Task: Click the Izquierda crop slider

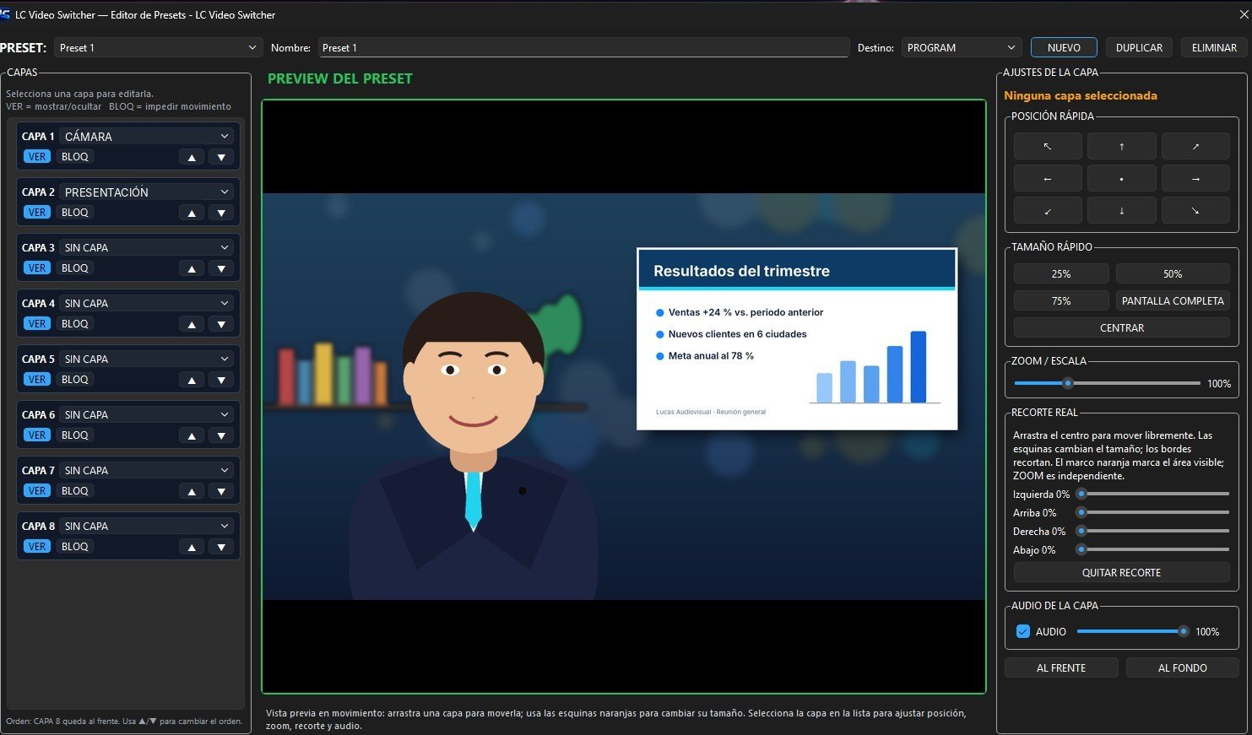Action: 1152,494
